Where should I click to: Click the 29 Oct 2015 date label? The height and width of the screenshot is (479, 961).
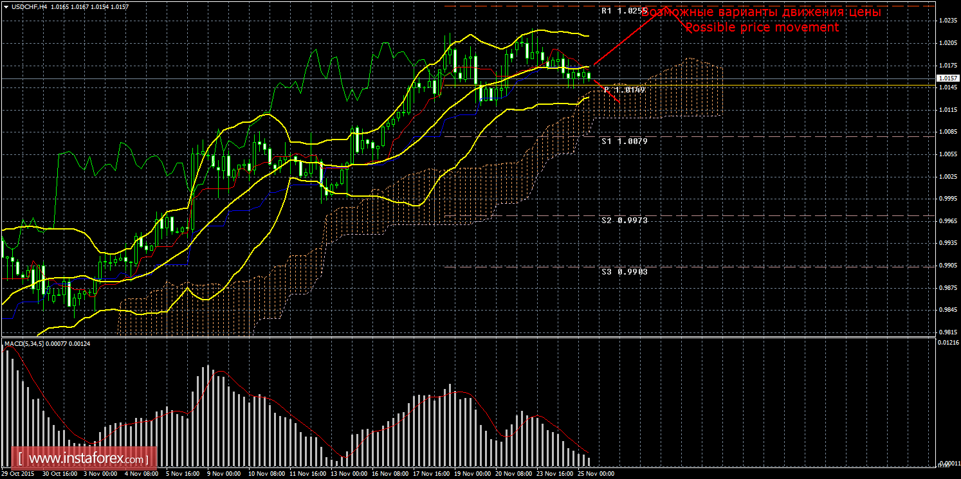click(x=18, y=474)
